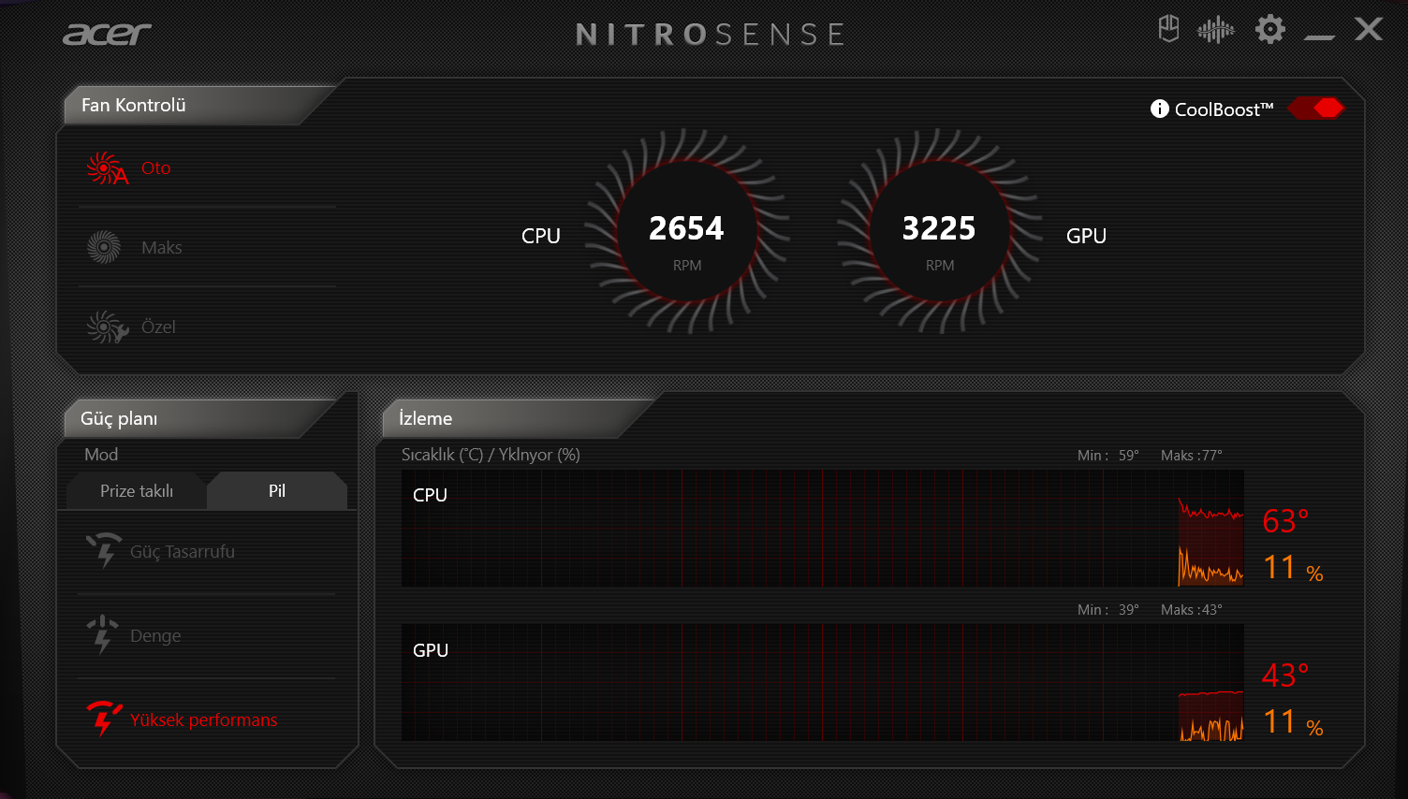Select the Maks fan mode icon
This screenshot has height=799, width=1408.
pyautogui.click(x=104, y=247)
